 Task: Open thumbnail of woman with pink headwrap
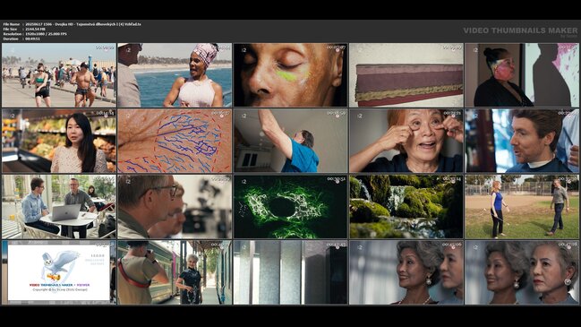[175, 75]
